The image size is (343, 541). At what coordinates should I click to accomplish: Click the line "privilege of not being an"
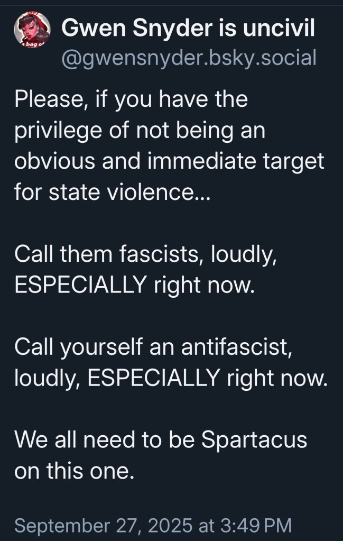coord(140,131)
